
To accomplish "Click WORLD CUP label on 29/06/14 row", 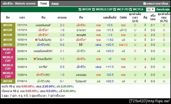I will pos(8,51).
